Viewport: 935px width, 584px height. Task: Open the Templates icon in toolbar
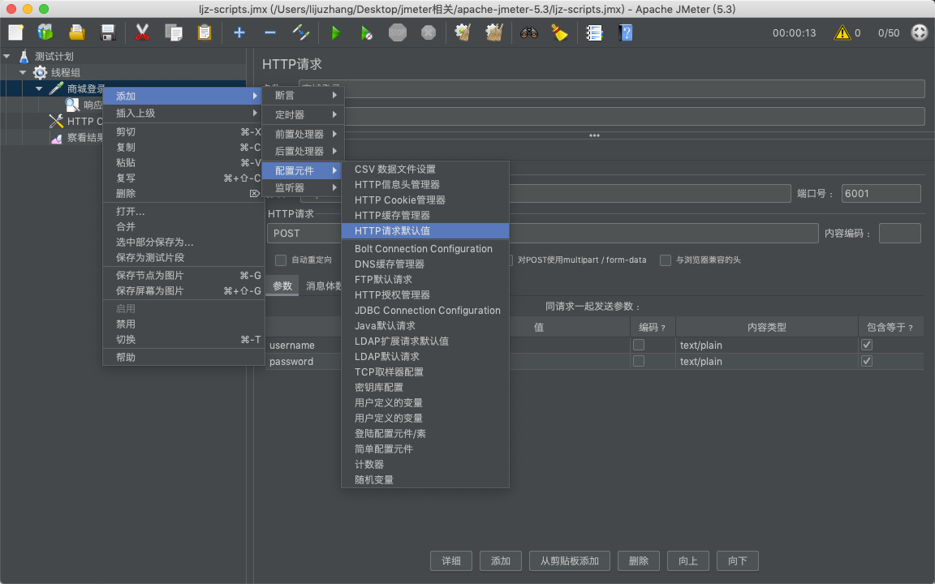45,32
